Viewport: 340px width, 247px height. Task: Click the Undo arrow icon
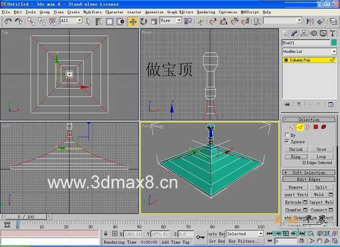tap(8, 21)
